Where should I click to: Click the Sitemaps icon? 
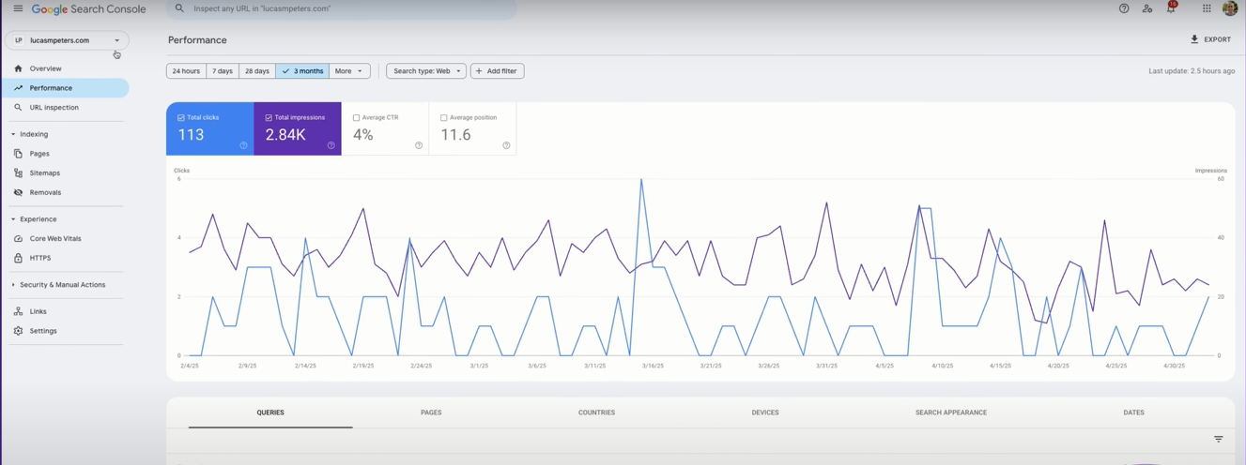pos(18,173)
